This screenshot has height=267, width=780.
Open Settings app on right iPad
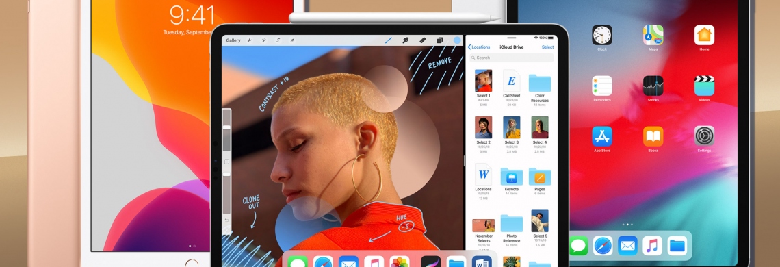(x=704, y=140)
